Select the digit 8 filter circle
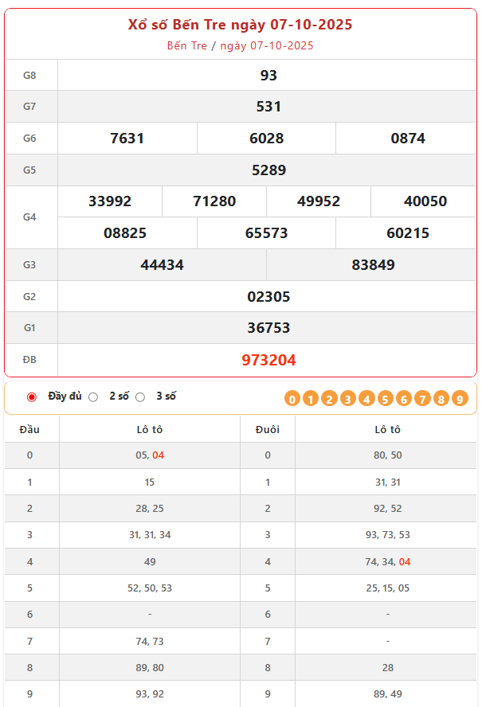 coord(441,399)
